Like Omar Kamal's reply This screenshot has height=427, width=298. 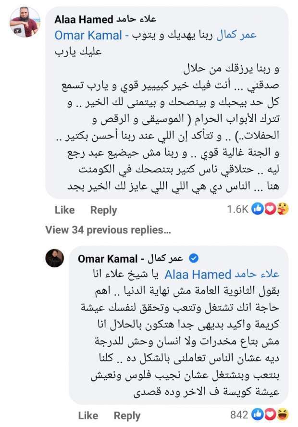pyautogui.click(x=88, y=415)
